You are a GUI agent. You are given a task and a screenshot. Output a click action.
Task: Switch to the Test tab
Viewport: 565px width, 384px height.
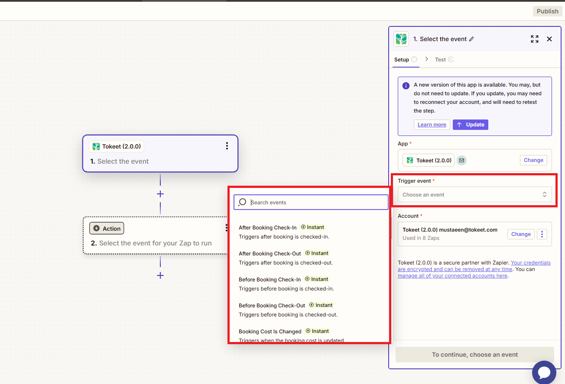pos(444,60)
